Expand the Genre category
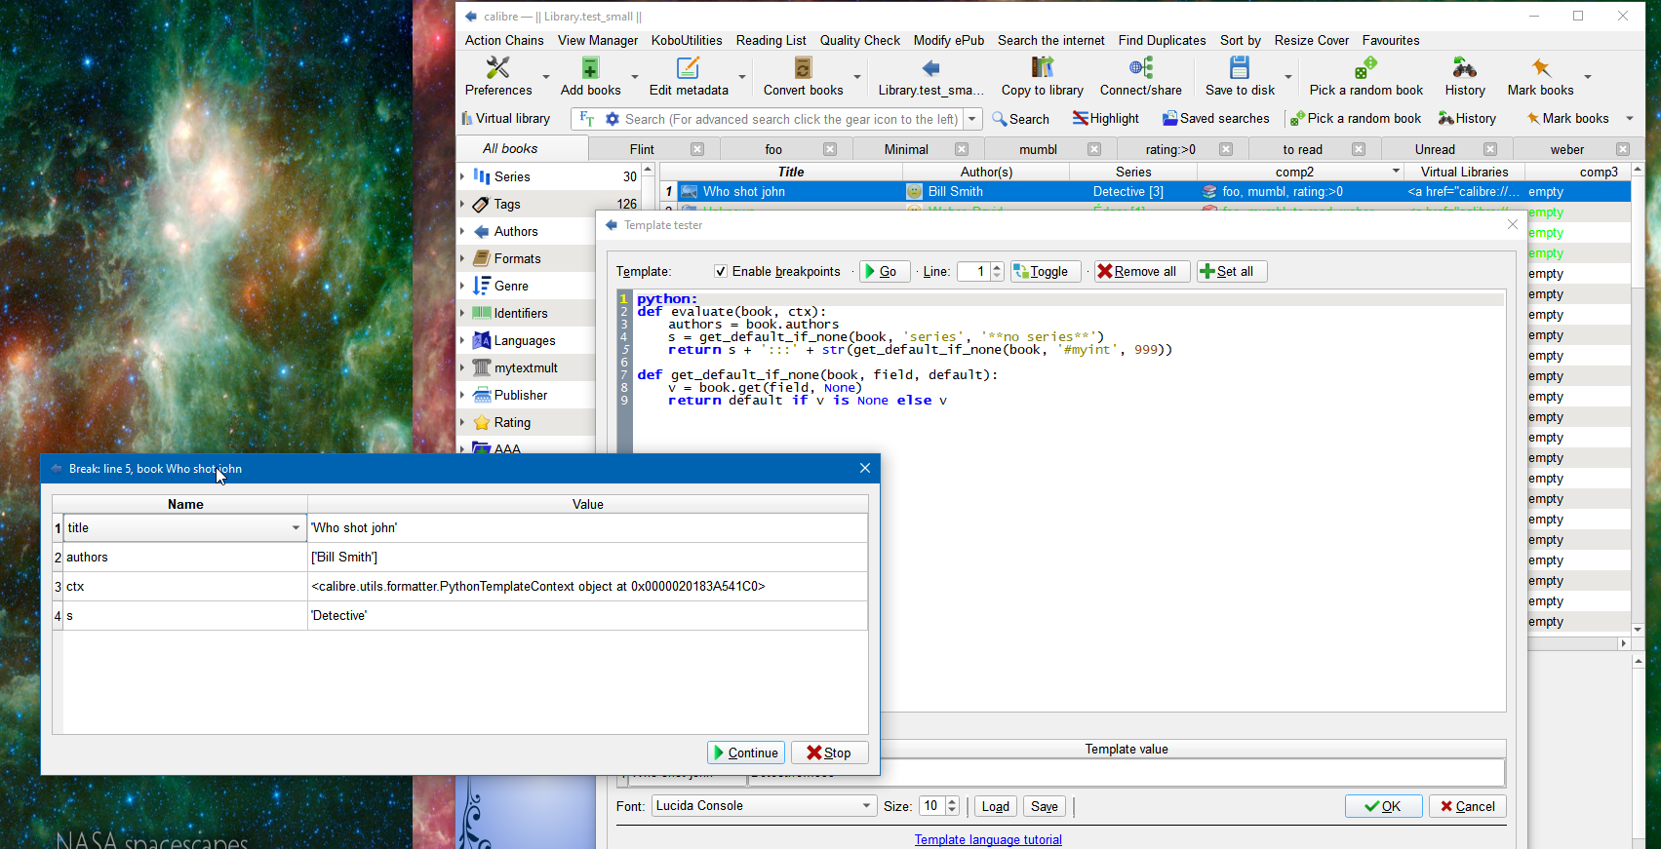 (462, 286)
